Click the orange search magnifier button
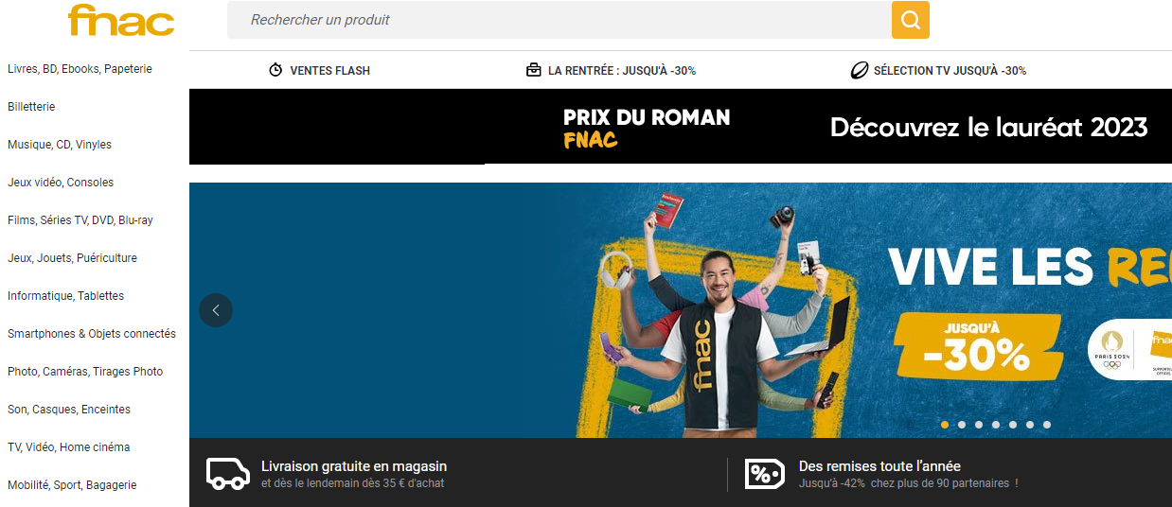Image resolution: width=1172 pixels, height=507 pixels. pos(911,20)
